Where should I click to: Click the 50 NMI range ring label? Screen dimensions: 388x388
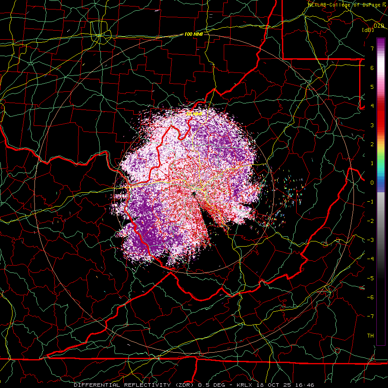[x=194, y=114]
